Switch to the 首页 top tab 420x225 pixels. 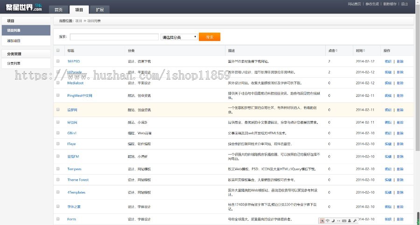click(58, 10)
